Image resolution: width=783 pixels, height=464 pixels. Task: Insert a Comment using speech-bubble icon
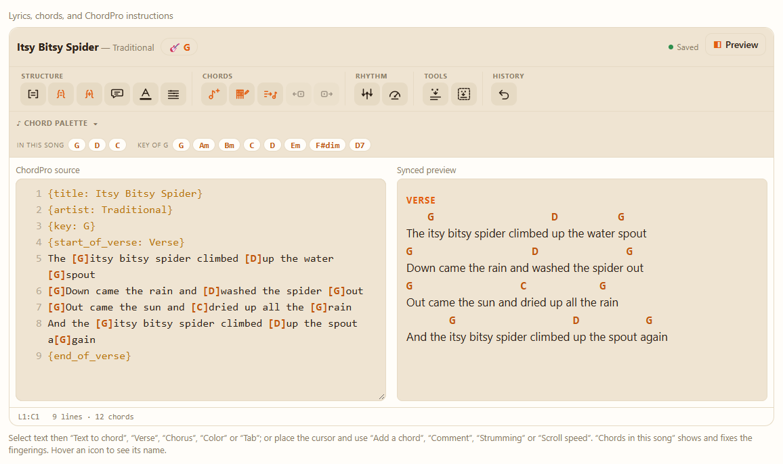click(x=117, y=94)
